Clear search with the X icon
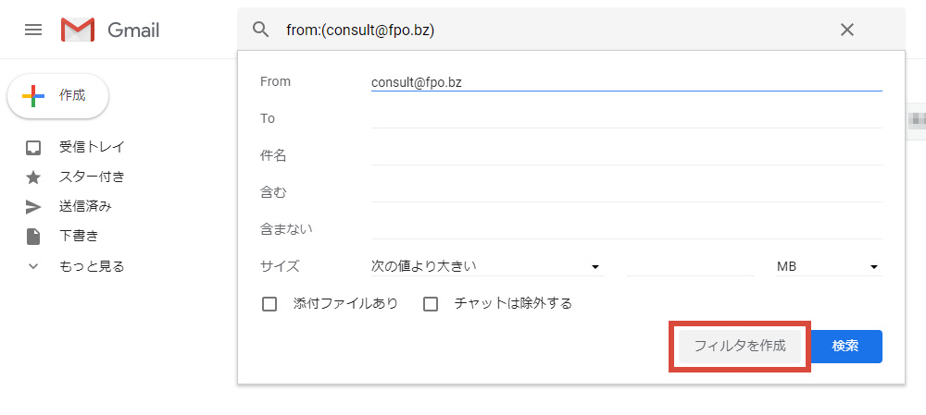The image size is (926, 415). click(847, 30)
